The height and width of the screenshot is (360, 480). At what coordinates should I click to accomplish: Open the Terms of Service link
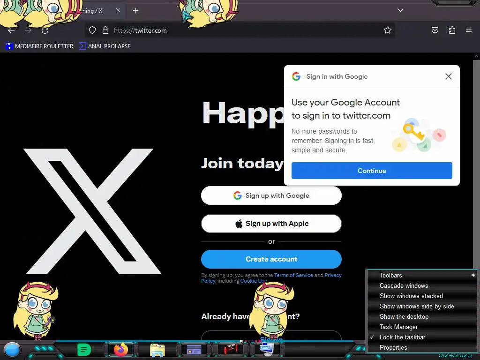(293, 275)
